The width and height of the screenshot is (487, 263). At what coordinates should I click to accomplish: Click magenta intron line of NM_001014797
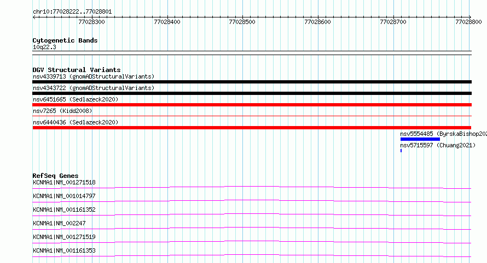(x=252, y=200)
